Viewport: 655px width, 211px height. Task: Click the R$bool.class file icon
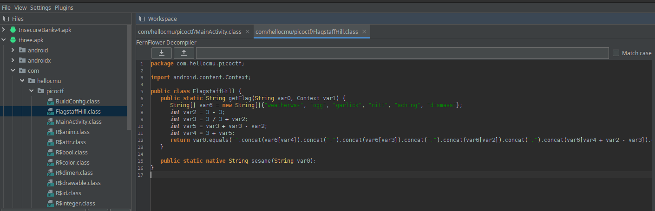point(50,152)
